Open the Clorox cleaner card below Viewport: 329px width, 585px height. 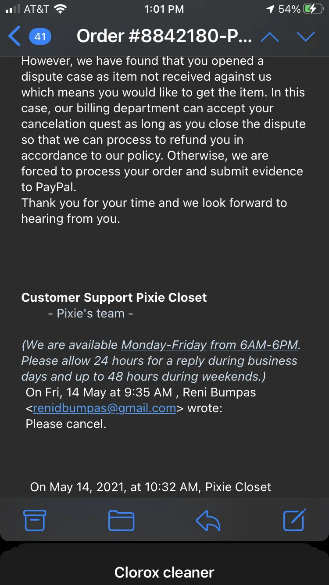pos(164,572)
